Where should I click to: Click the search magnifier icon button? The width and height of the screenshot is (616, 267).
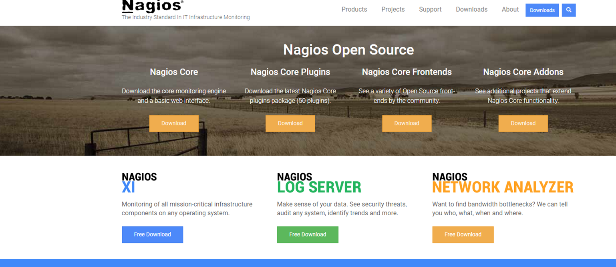(x=569, y=10)
